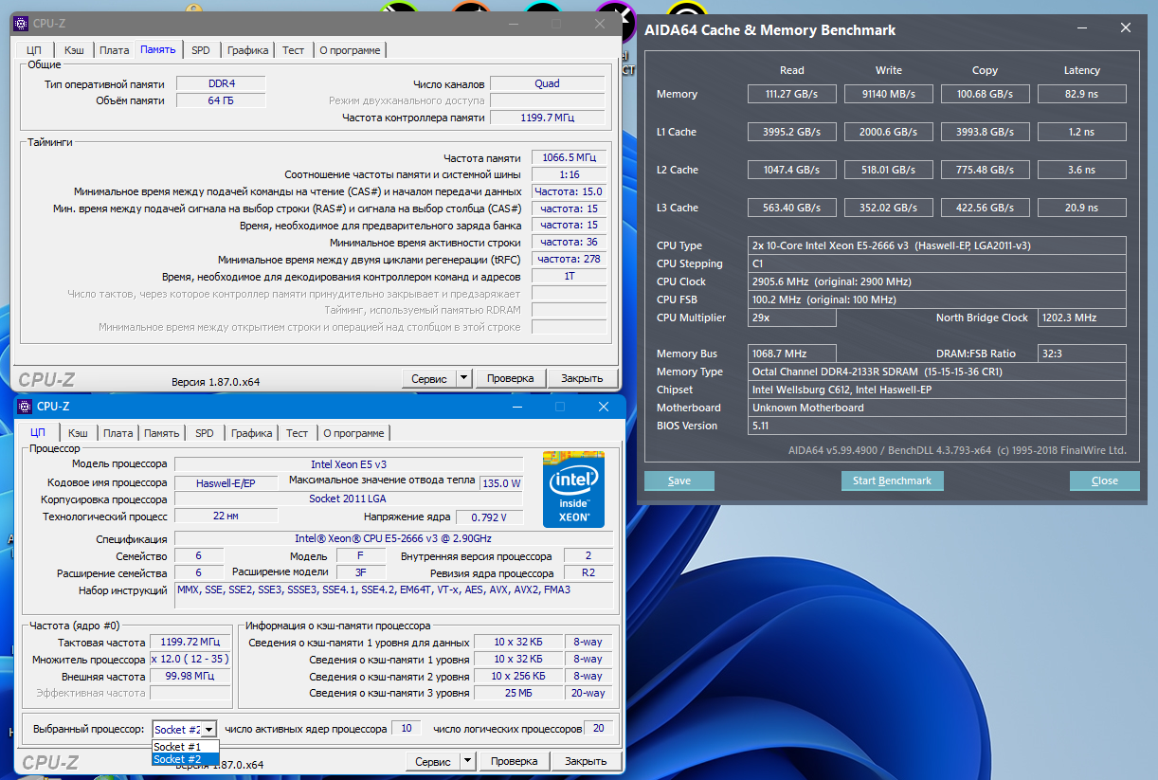
Task: Choose Socket #1 from the dropdown list
Action: [178, 747]
